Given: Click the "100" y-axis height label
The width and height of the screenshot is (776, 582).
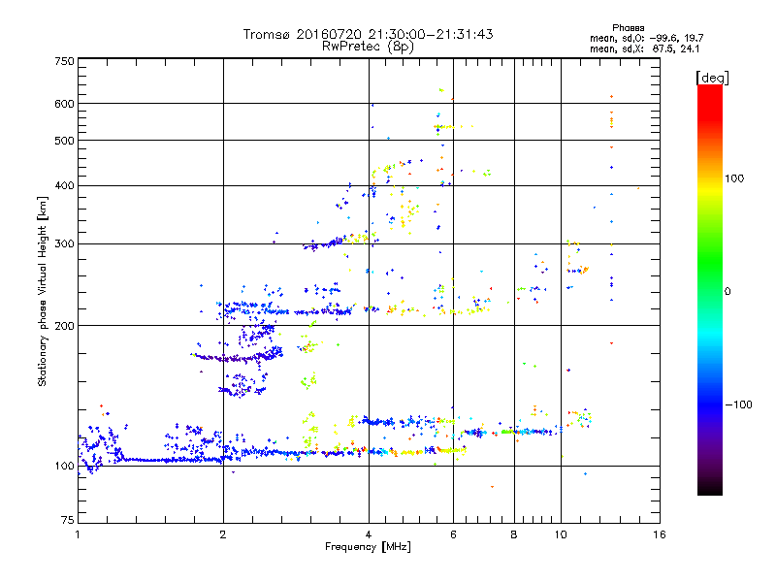Looking at the screenshot, I should [x=64, y=466].
